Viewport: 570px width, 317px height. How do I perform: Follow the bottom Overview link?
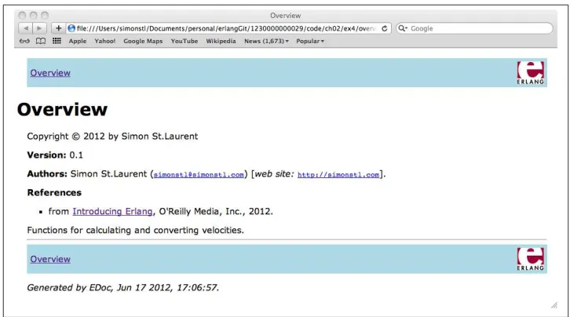click(x=50, y=259)
